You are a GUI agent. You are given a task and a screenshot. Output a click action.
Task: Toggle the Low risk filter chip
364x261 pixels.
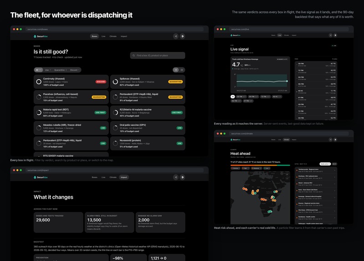click(267, 168)
